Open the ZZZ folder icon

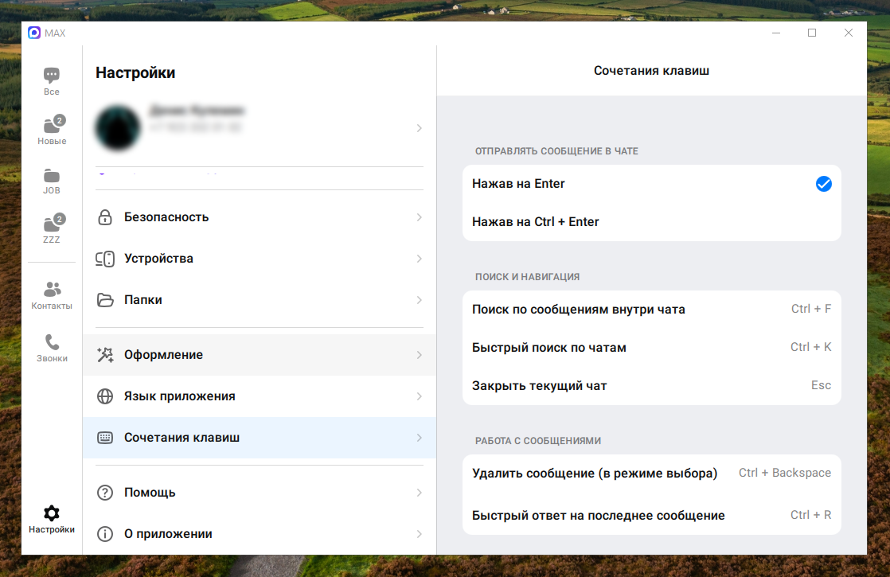coord(52,224)
